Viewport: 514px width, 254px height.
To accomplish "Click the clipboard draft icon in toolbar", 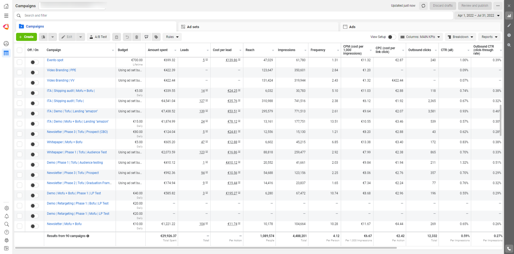I will (x=117, y=37).
